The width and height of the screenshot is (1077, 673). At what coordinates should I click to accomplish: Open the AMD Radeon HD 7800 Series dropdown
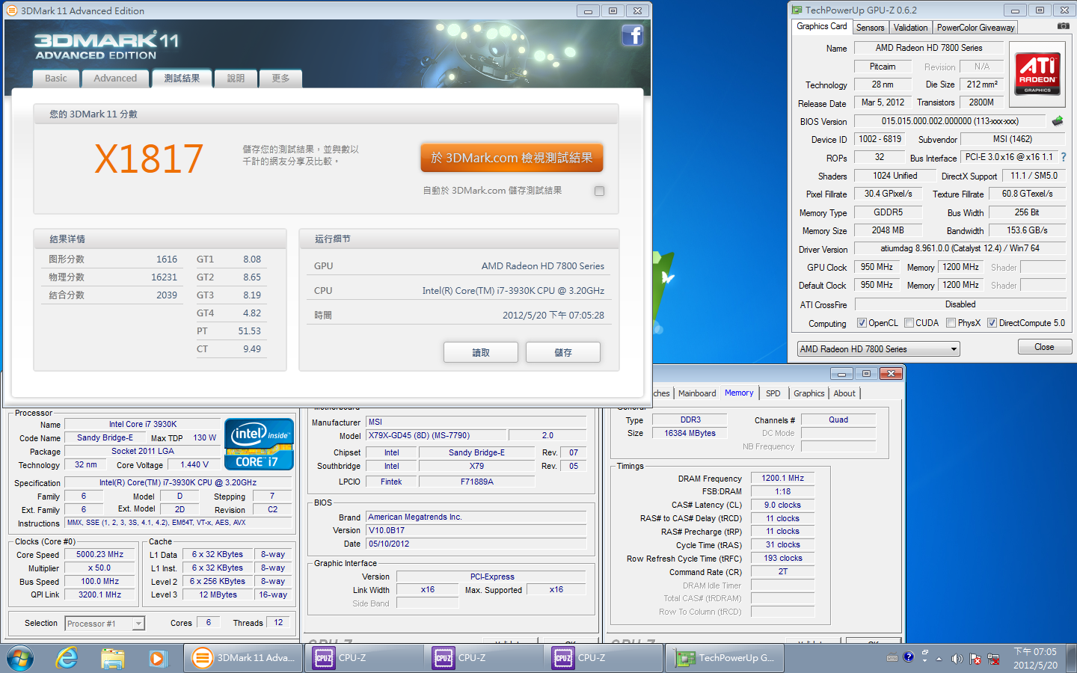[x=878, y=348]
